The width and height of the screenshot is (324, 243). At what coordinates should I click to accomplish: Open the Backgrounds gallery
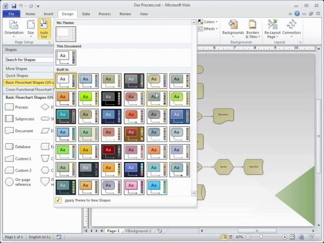point(233,29)
